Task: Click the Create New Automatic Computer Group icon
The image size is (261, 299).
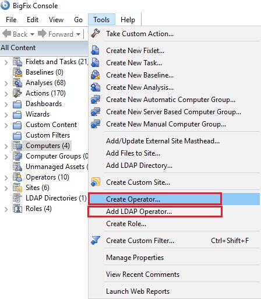Action: tap(96, 100)
